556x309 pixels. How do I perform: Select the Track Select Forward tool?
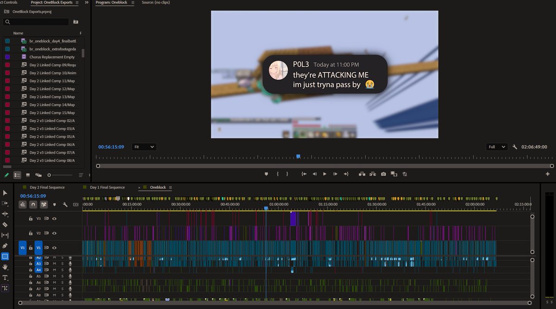click(x=5, y=203)
